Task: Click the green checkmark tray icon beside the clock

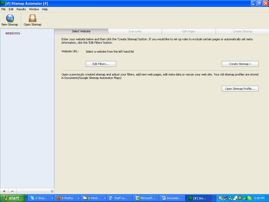Action: point(250,198)
